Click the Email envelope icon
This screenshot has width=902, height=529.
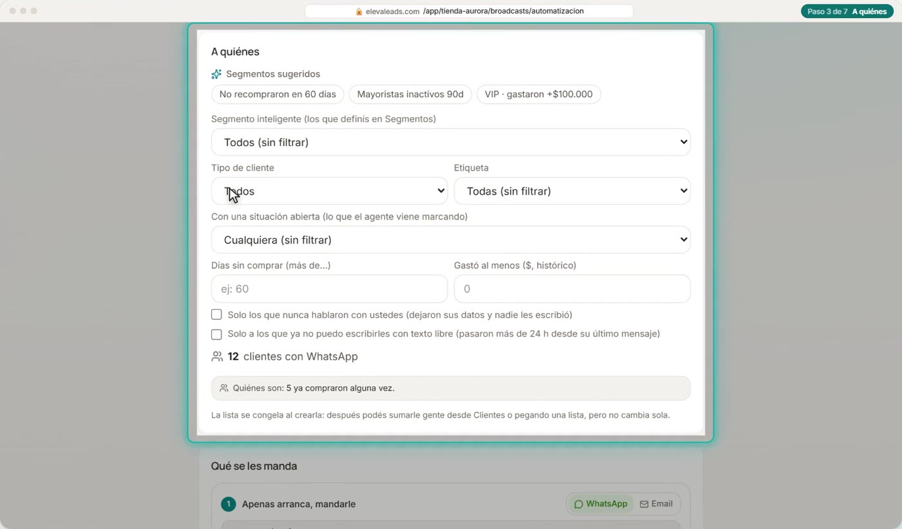[x=644, y=504]
